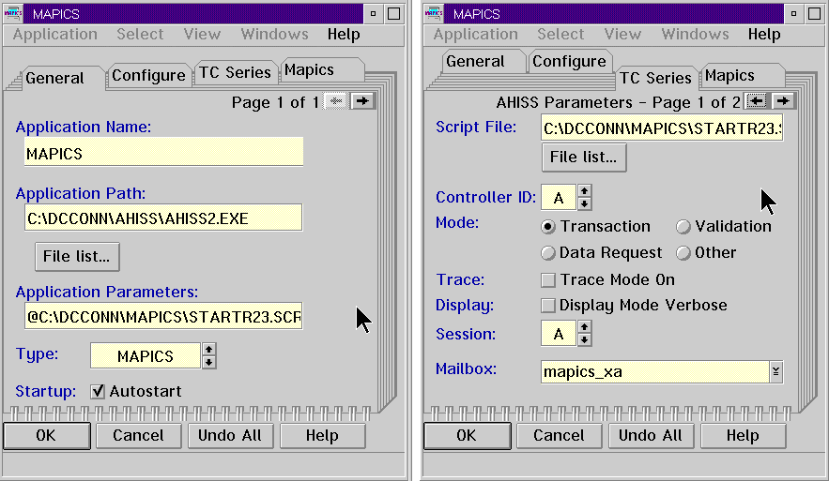Open View menu in left window

pyautogui.click(x=202, y=35)
